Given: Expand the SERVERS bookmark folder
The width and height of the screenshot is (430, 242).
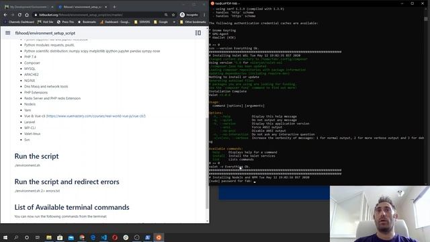Looking at the screenshot, I should [x=142, y=22].
